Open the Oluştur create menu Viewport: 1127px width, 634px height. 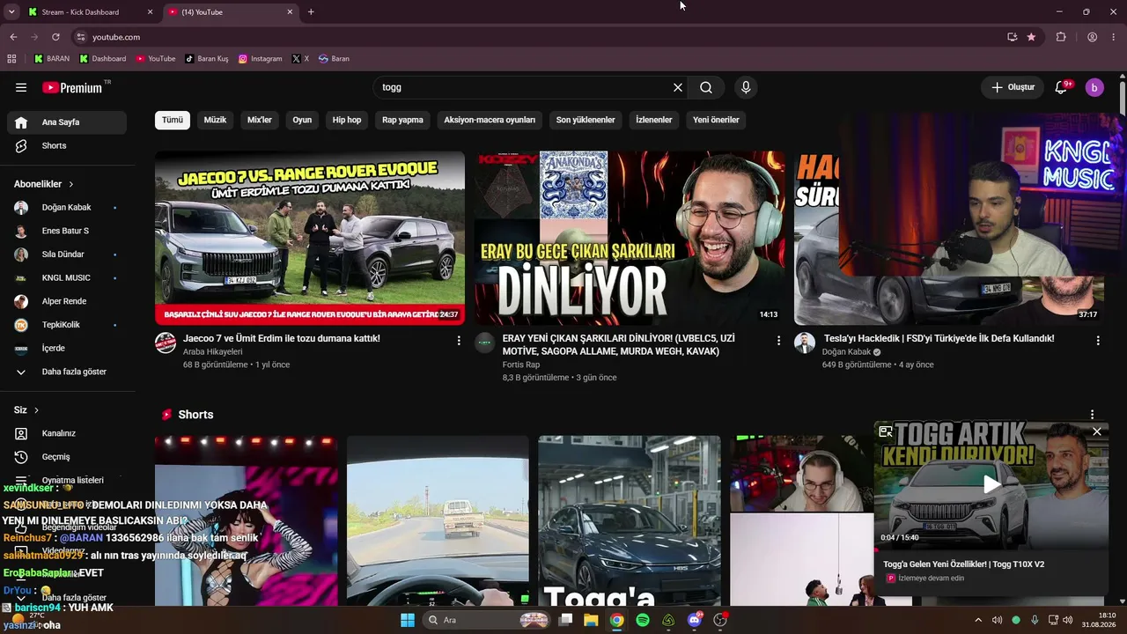pyautogui.click(x=1013, y=87)
